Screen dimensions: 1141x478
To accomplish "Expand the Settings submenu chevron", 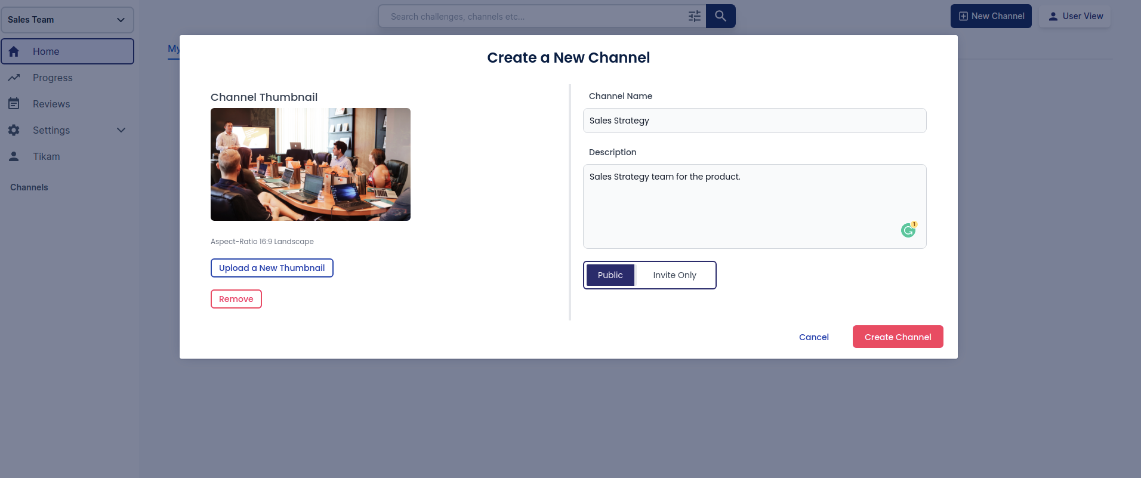I will coord(121,130).
